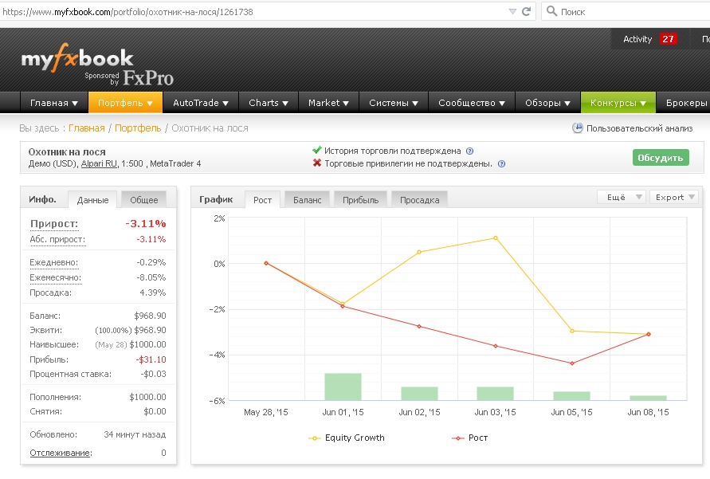
Task: Click the Ежемесячно label
Action: [55, 277]
